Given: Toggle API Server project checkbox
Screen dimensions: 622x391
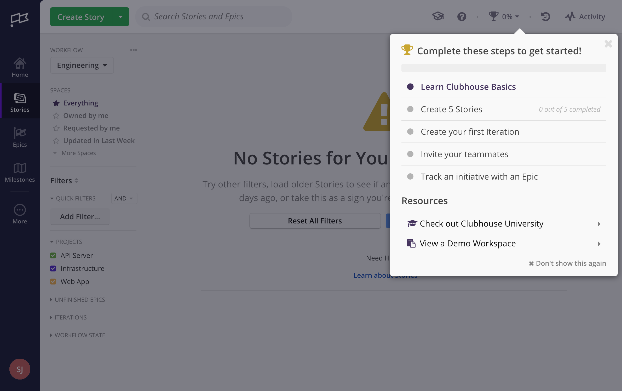Looking at the screenshot, I should coord(53,256).
